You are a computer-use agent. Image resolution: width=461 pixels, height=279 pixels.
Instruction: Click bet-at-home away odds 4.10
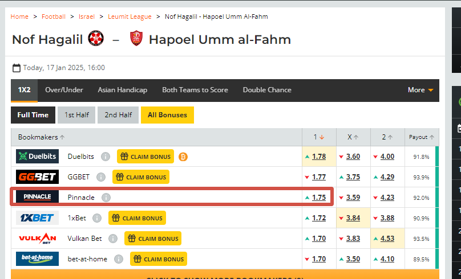click(x=387, y=259)
